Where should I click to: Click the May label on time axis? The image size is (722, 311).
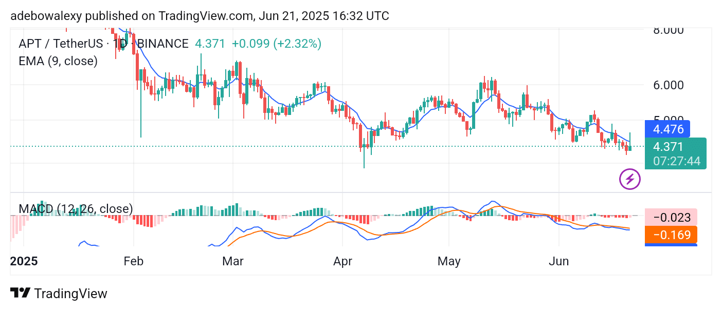pos(449,261)
